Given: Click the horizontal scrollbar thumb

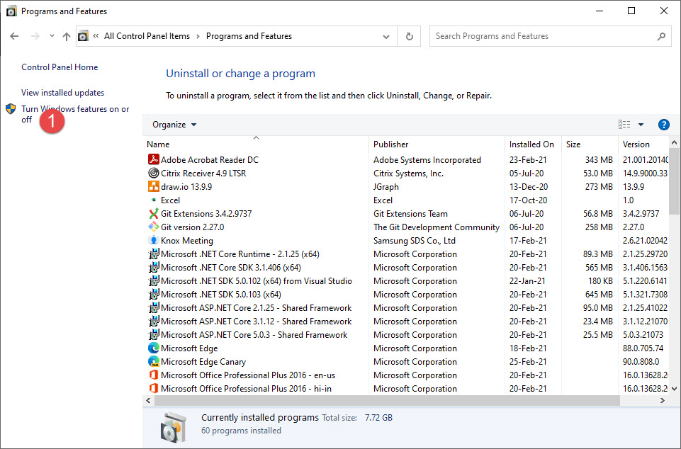Looking at the screenshot, I should (387, 400).
